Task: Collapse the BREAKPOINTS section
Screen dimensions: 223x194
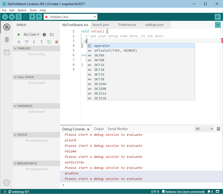Action: (36, 163)
